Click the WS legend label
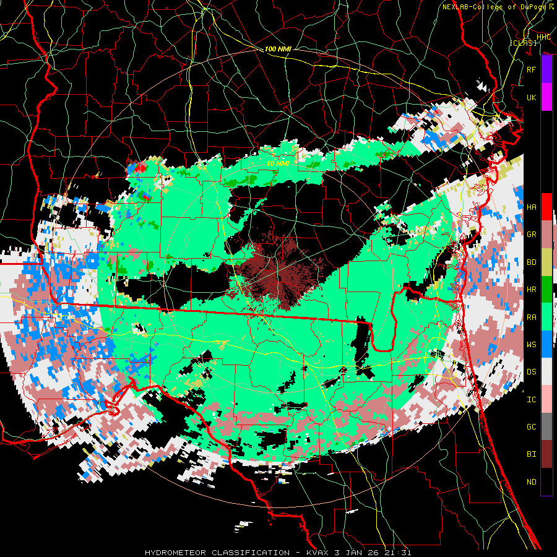 [532, 345]
